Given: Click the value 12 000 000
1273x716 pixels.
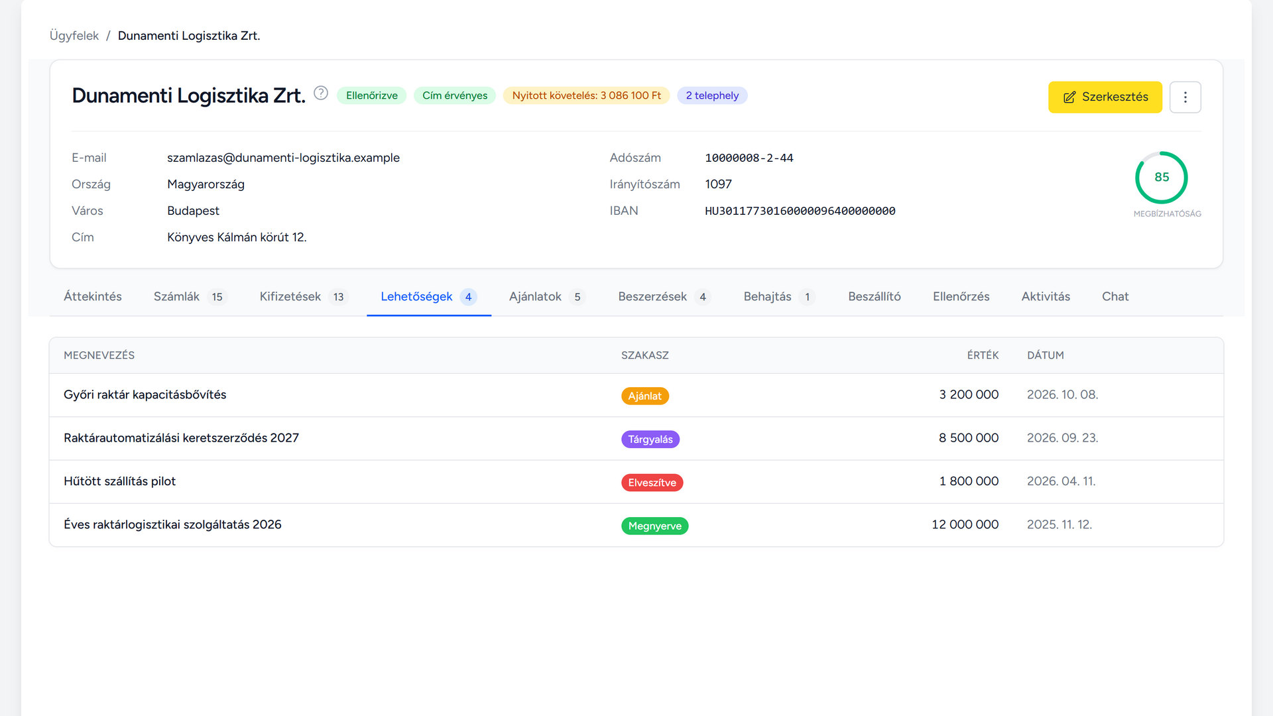Looking at the screenshot, I should pyautogui.click(x=965, y=525).
